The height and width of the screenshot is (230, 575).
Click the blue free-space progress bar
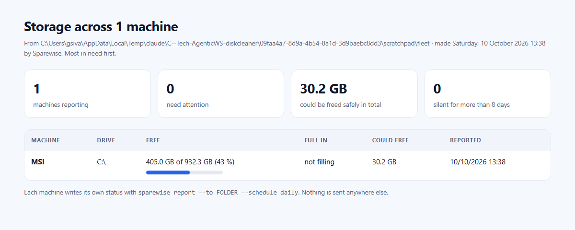click(x=184, y=172)
